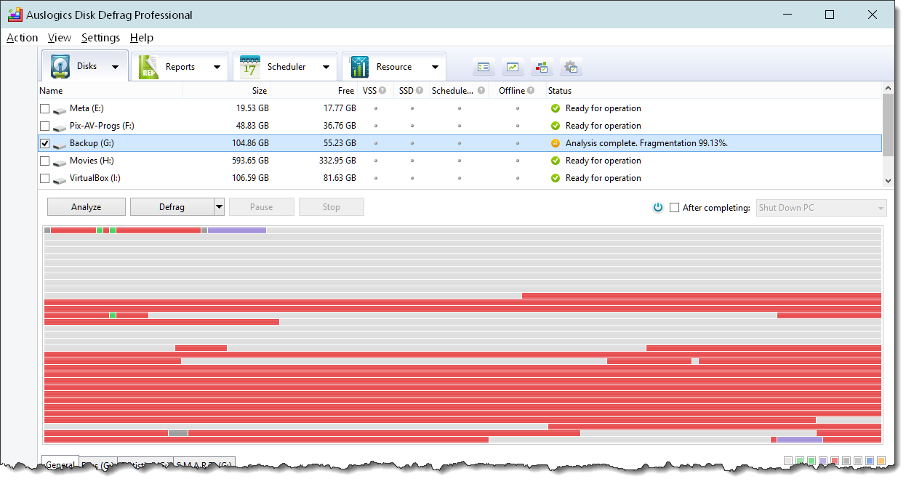Click the Analyze button
The height and width of the screenshot is (484, 906).
(87, 207)
